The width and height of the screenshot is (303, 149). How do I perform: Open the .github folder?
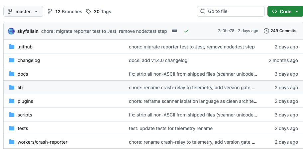click(25, 47)
